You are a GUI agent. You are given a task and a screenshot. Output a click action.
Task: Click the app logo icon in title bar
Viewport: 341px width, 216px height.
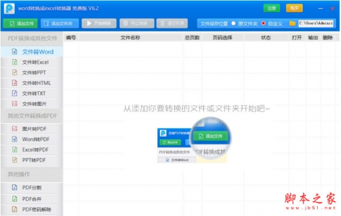(x=9, y=9)
